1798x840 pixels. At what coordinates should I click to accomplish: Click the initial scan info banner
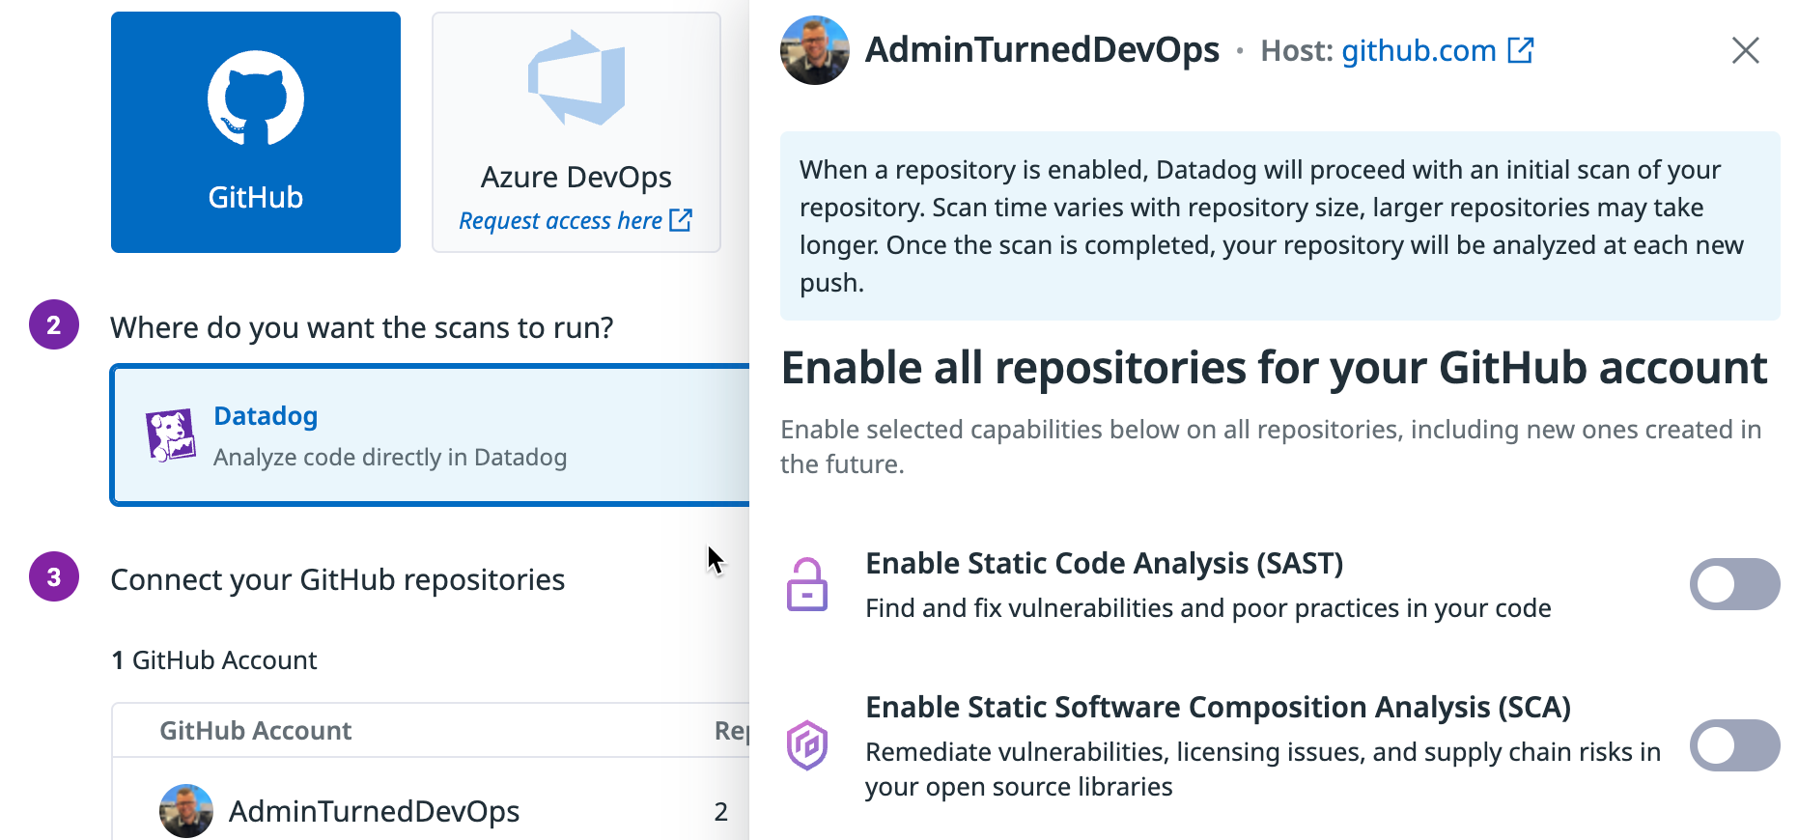coord(1280,226)
